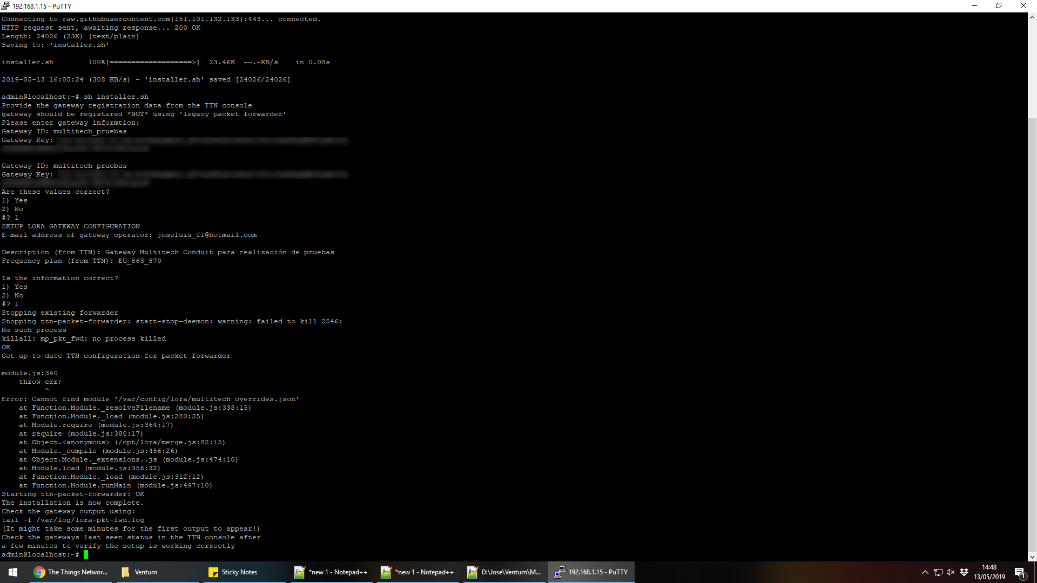Click "2019-05-13 16:05:24 (308 KB/s)" saved line
Image resolution: width=1037 pixels, height=583 pixels.
tap(146, 79)
